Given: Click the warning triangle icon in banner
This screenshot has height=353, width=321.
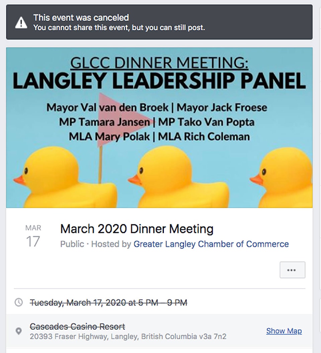Looking at the screenshot, I should point(21,22).
